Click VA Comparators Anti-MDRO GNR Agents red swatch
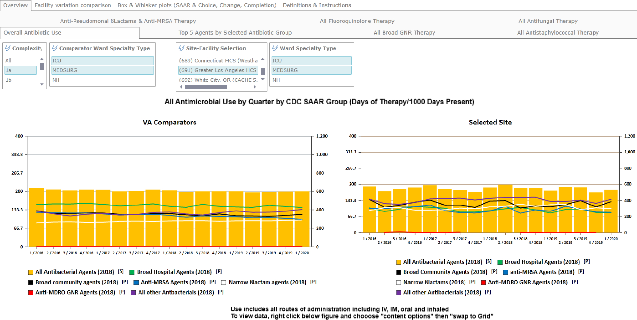 (x=31, y=293)
